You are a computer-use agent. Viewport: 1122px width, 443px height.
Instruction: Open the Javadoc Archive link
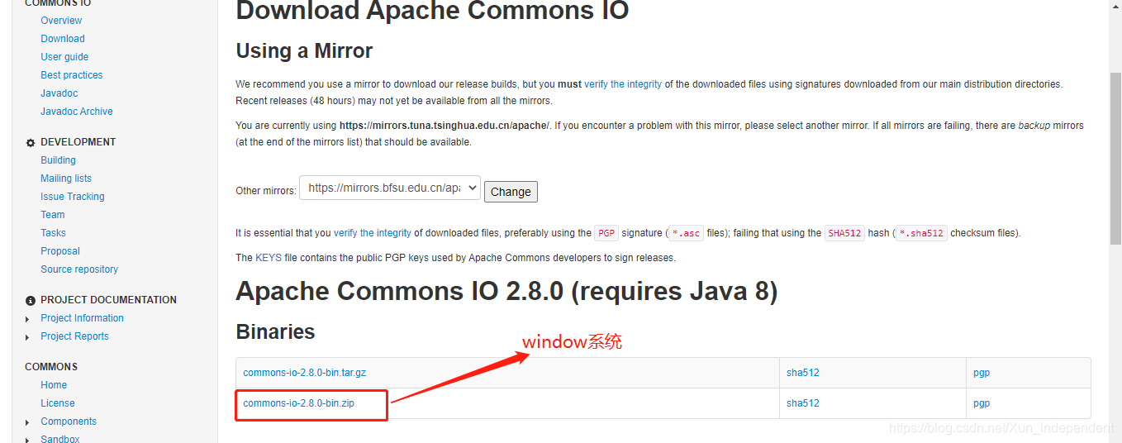tap(77, 112)
